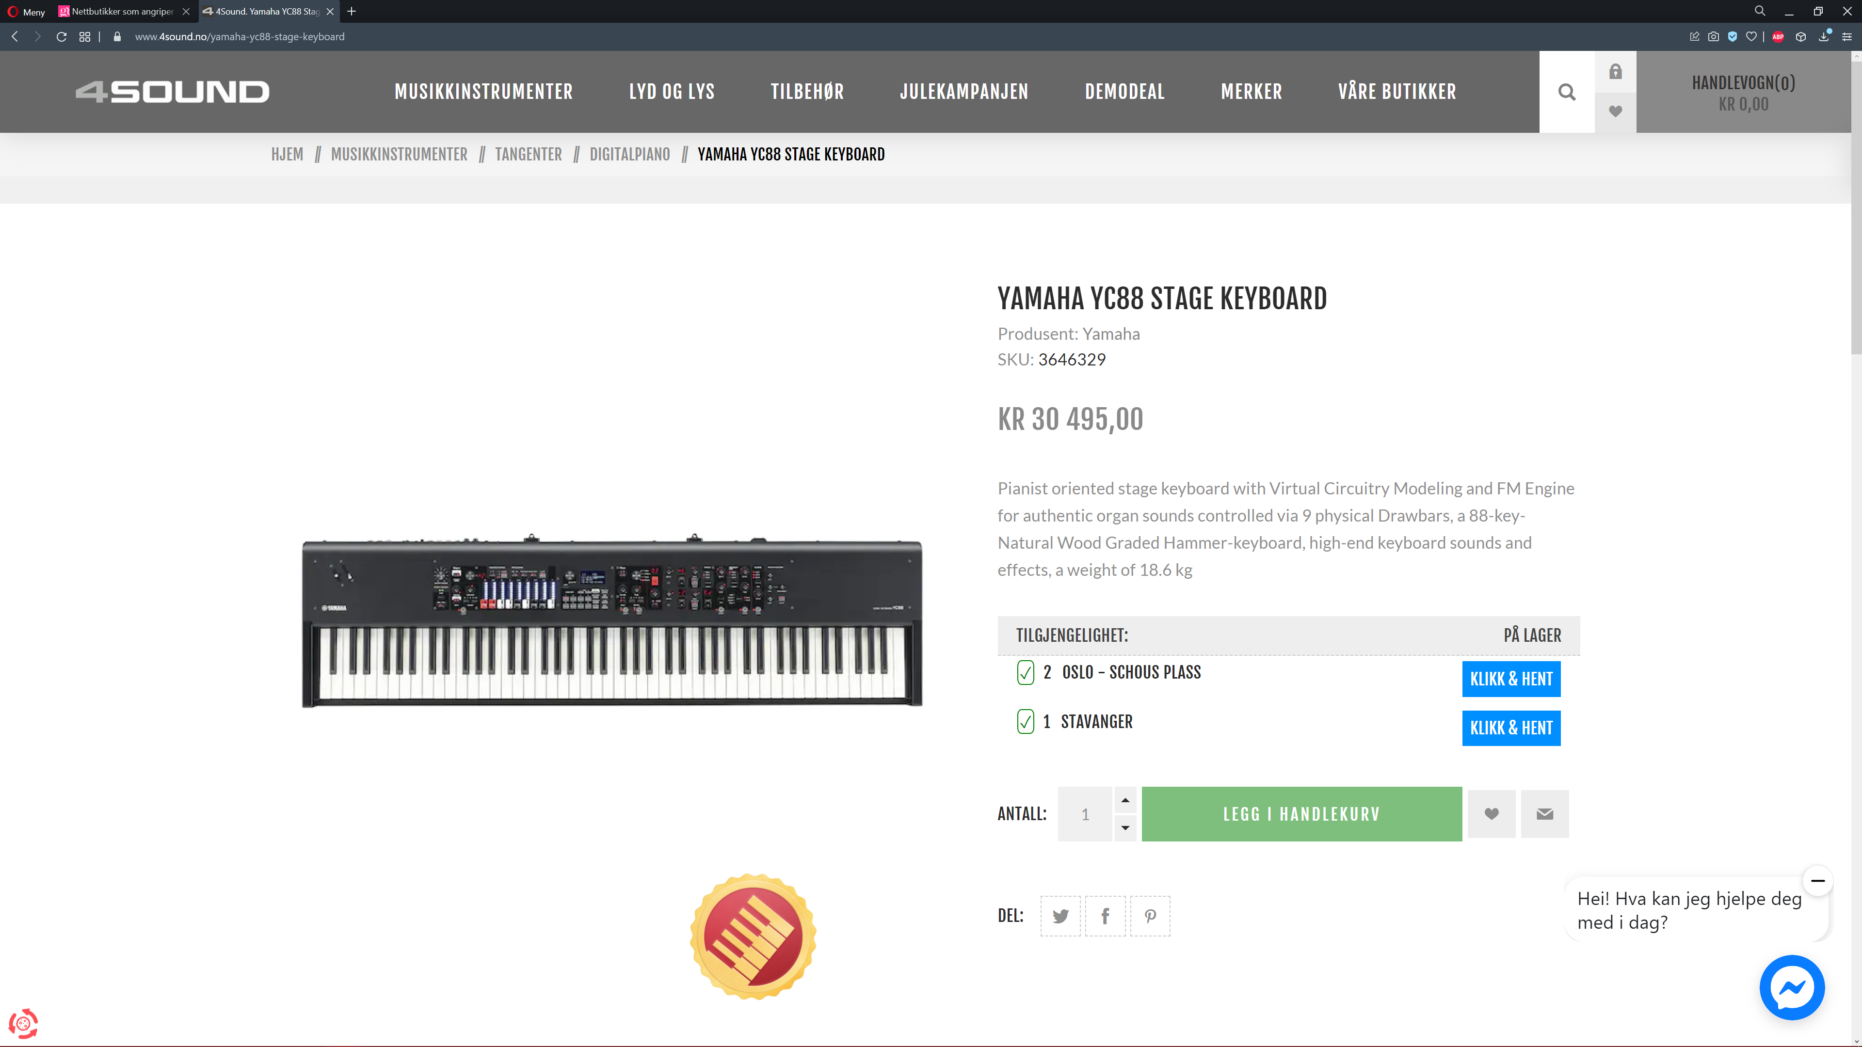
Task: Open the Musikkinstrumenter menu
Action: (x=483, y=92)
